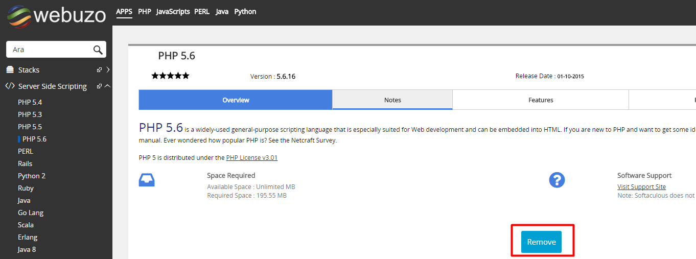Viewport: 696px width, 259px height.
Task: Click the Stacks category label
Action: pos(29,70)
